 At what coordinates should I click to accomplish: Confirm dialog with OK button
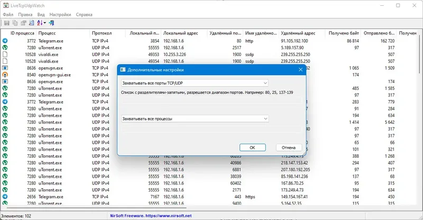253,148
